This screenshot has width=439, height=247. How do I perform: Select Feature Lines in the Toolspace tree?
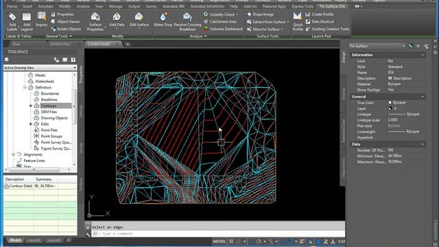coord(34,161)
